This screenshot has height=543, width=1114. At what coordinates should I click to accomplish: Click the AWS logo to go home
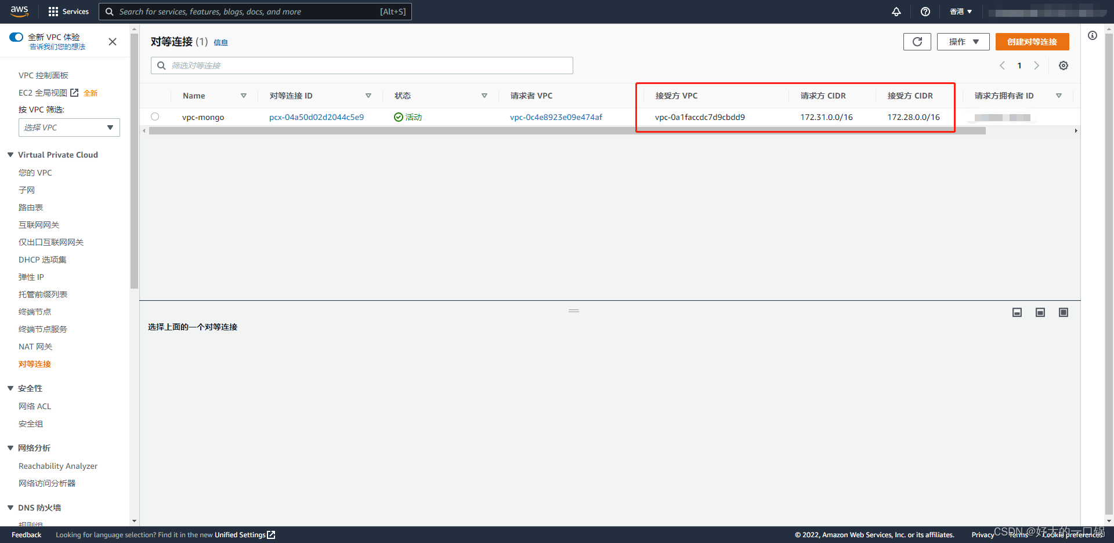(x=19, y=11)
